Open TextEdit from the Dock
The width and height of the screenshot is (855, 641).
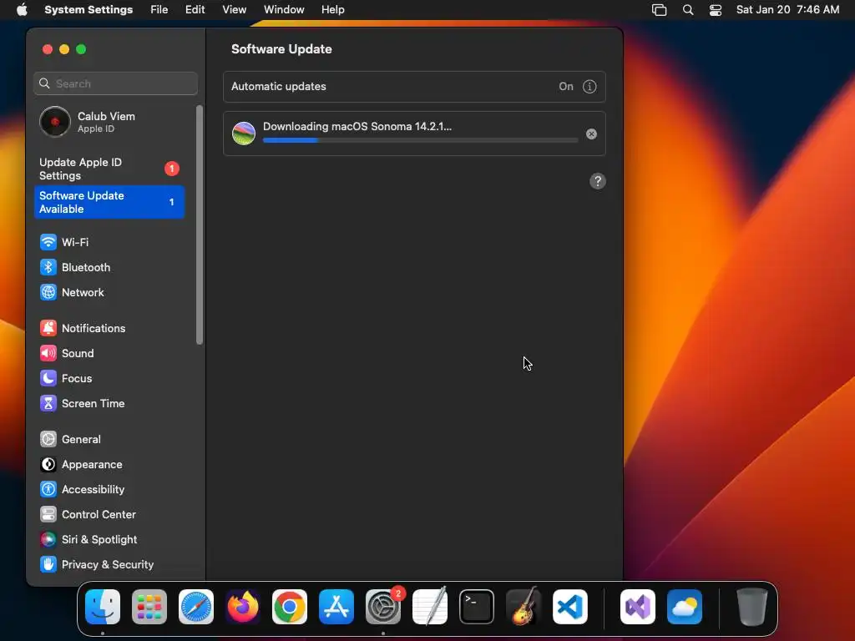430,607
